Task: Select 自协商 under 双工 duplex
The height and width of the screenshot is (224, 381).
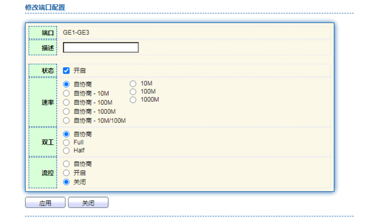Action: coord(66,134)
